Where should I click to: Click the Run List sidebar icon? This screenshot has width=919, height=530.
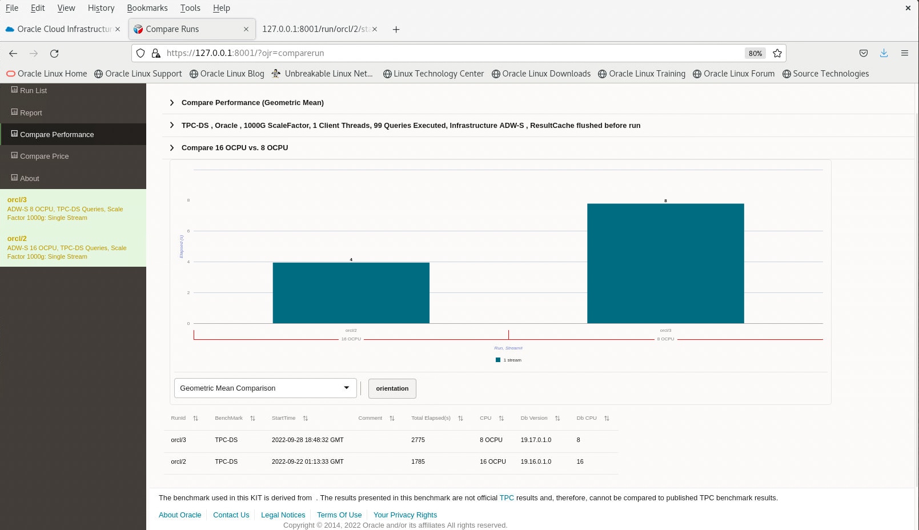[x=15, y=90]
